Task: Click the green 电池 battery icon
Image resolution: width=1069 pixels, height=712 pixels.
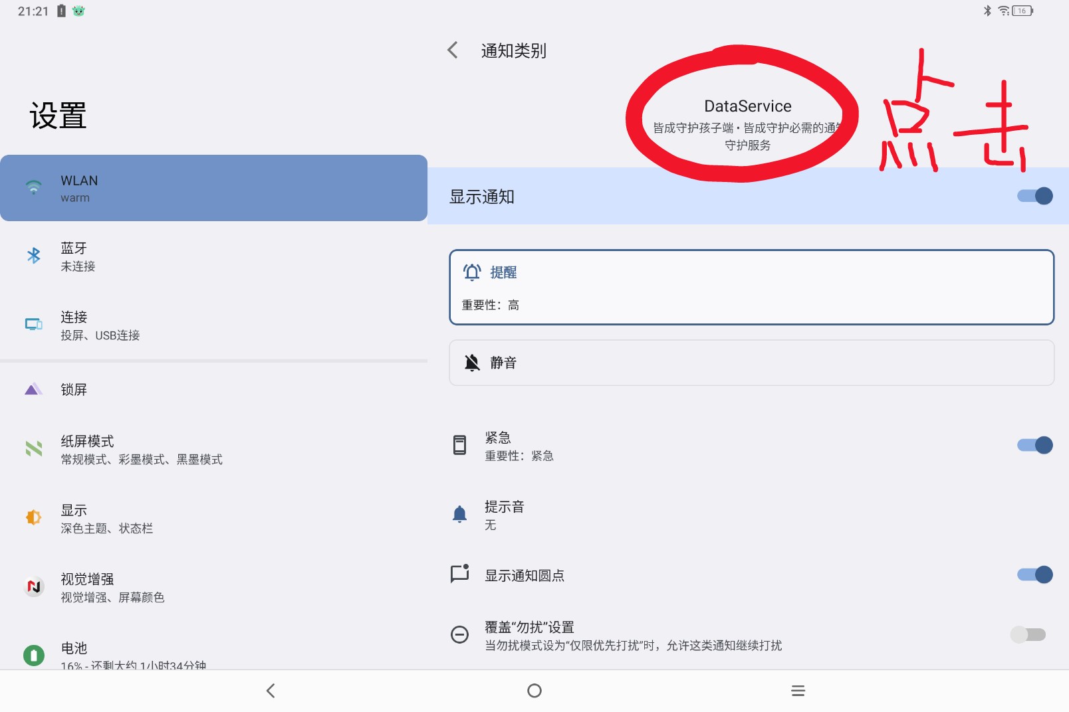Action: (33, 656)
